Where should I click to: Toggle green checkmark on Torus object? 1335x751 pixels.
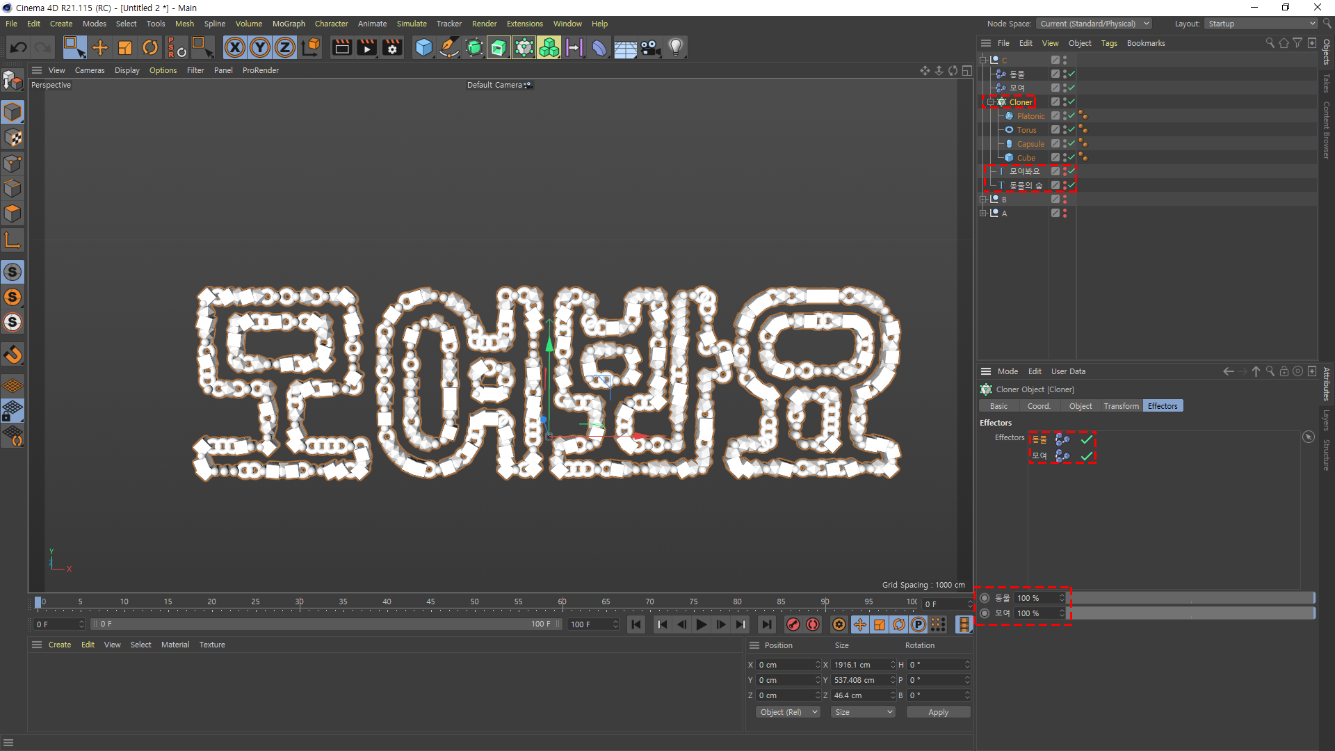point(1071,129)
